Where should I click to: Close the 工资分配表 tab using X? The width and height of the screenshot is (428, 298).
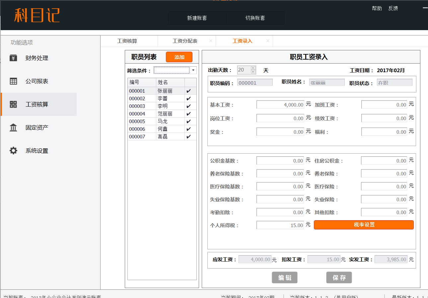tap(211, 41)
